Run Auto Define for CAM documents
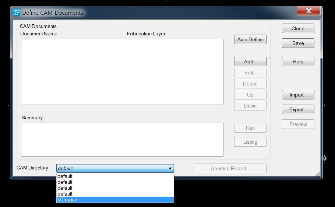335x207 pixels. pos(250,39)
